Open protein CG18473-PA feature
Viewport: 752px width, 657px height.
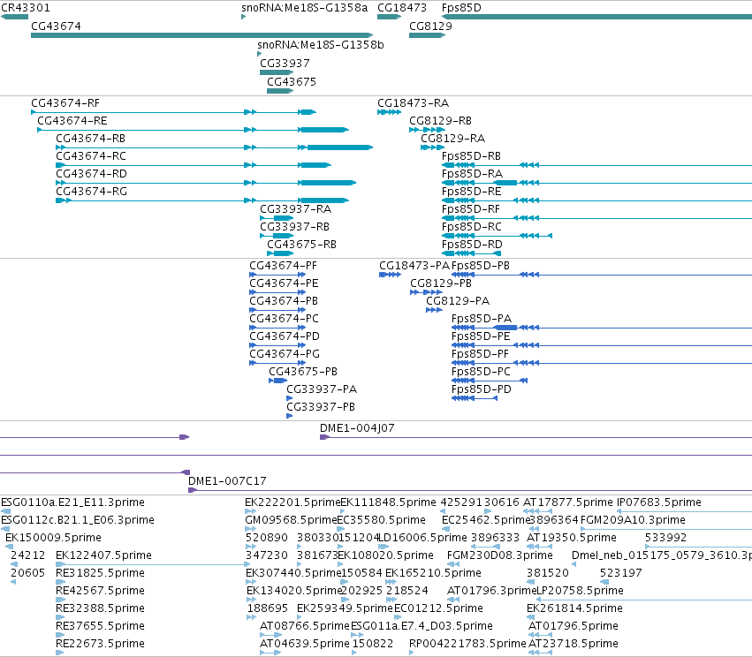391,275
